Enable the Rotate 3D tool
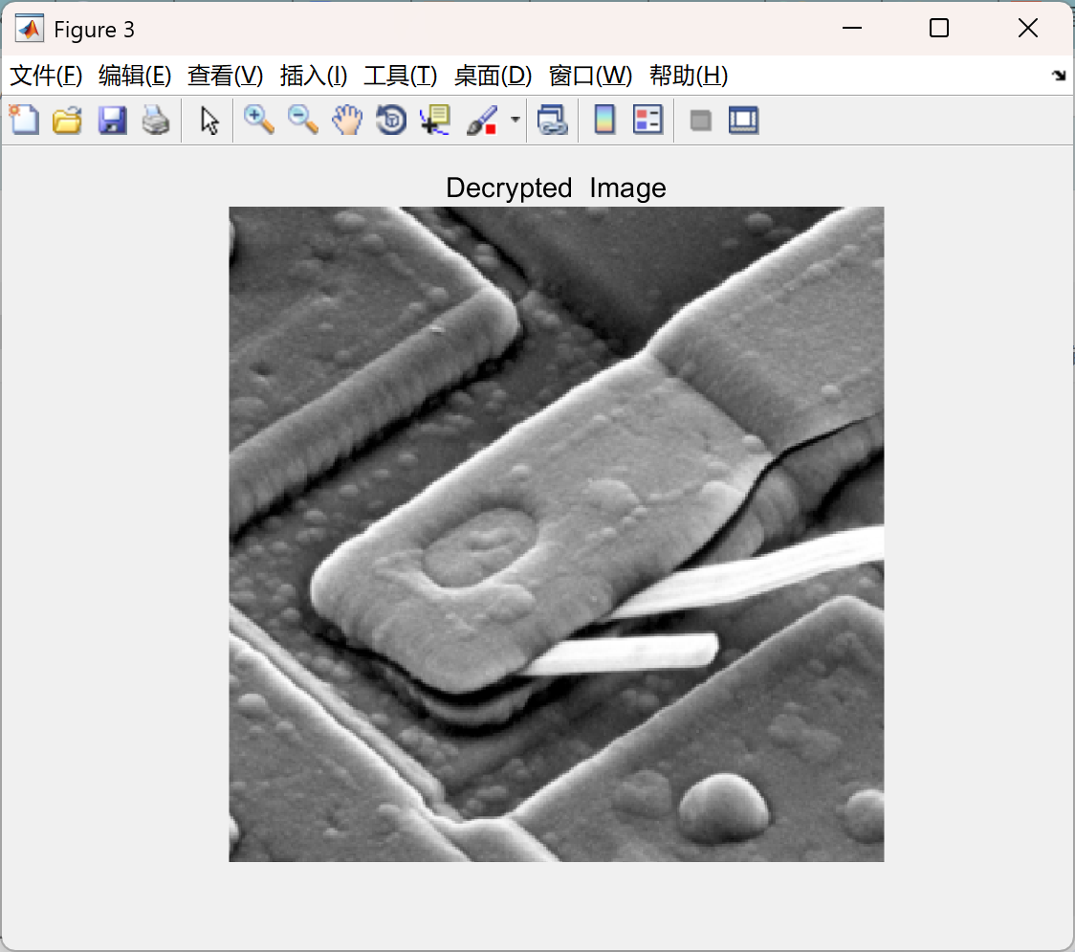Screen dimensions: 1075x952 click(391, 120)
